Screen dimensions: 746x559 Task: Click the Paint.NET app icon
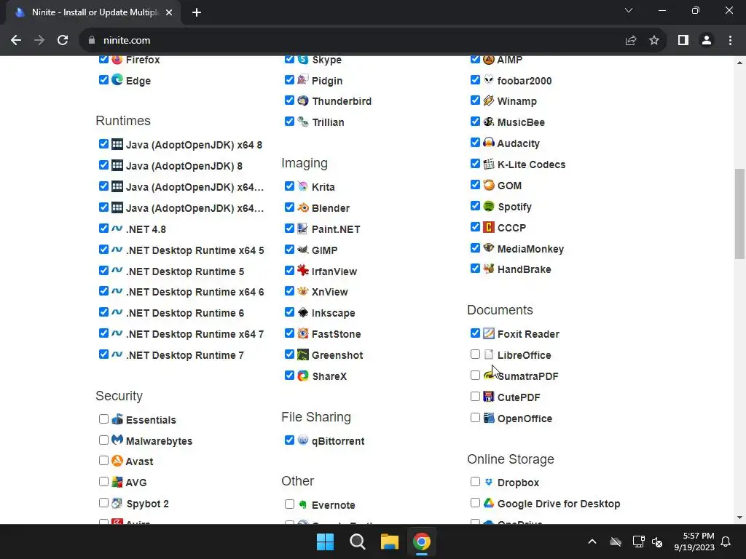point(303,229)
